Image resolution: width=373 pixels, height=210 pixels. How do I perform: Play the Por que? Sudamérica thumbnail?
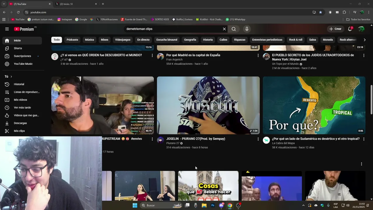point(314,105)
